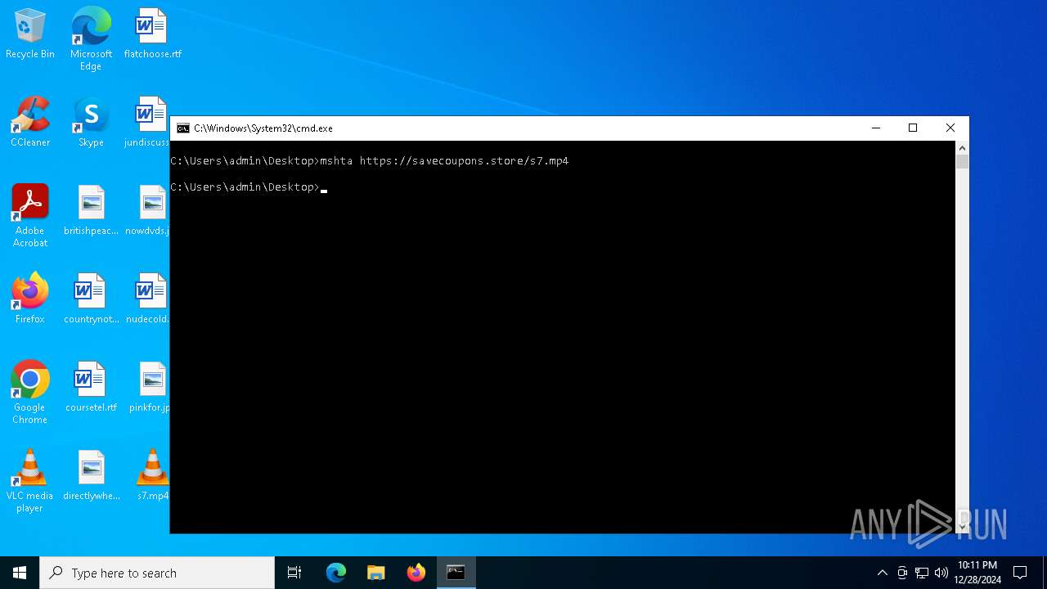The height and width of the screenshot is (589, 1047).
Task: Click the mshta savecoupons.store command line
Action: pyautogui.click(x=370, y=161)
